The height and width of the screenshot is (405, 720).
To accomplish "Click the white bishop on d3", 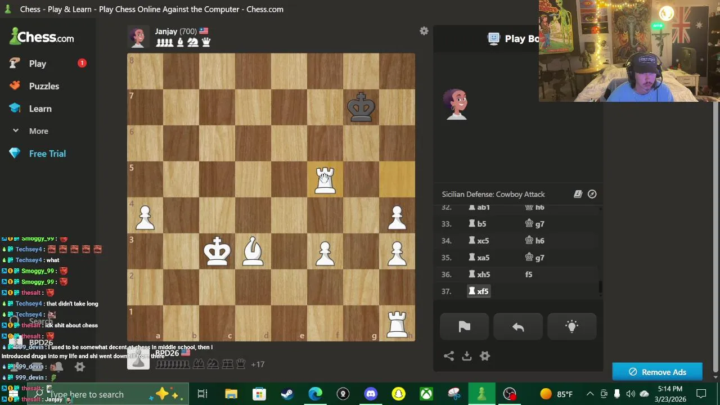I will 253,251.
